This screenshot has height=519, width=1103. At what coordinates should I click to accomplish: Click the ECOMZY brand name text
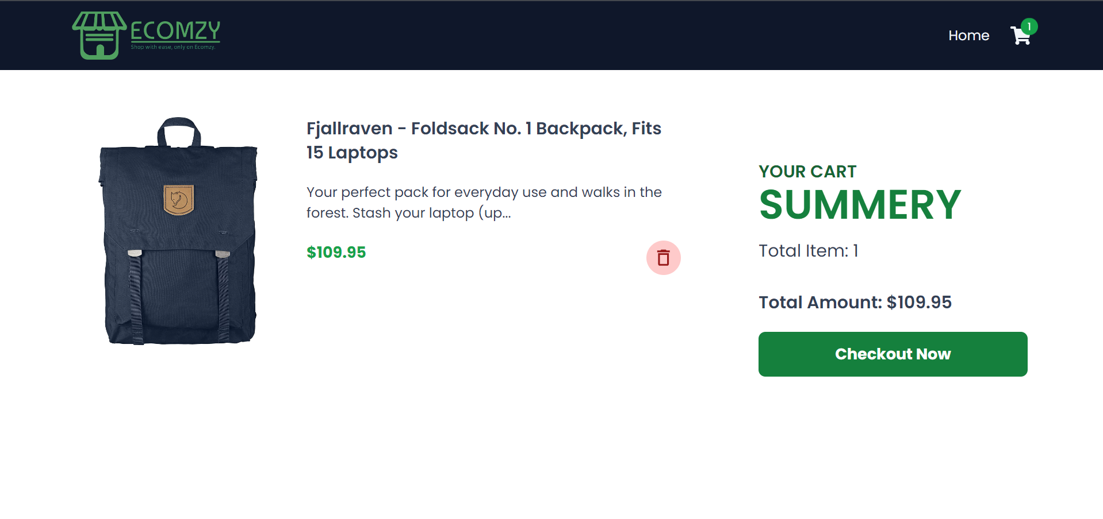(x=175, y=30)
